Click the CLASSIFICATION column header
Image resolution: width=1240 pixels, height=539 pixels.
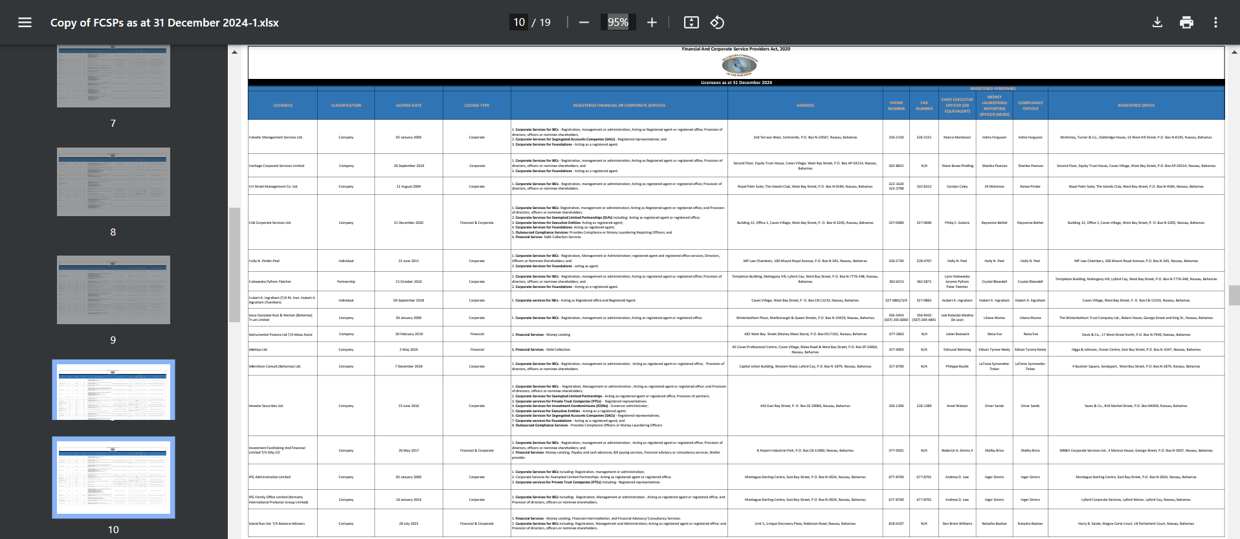346,105
